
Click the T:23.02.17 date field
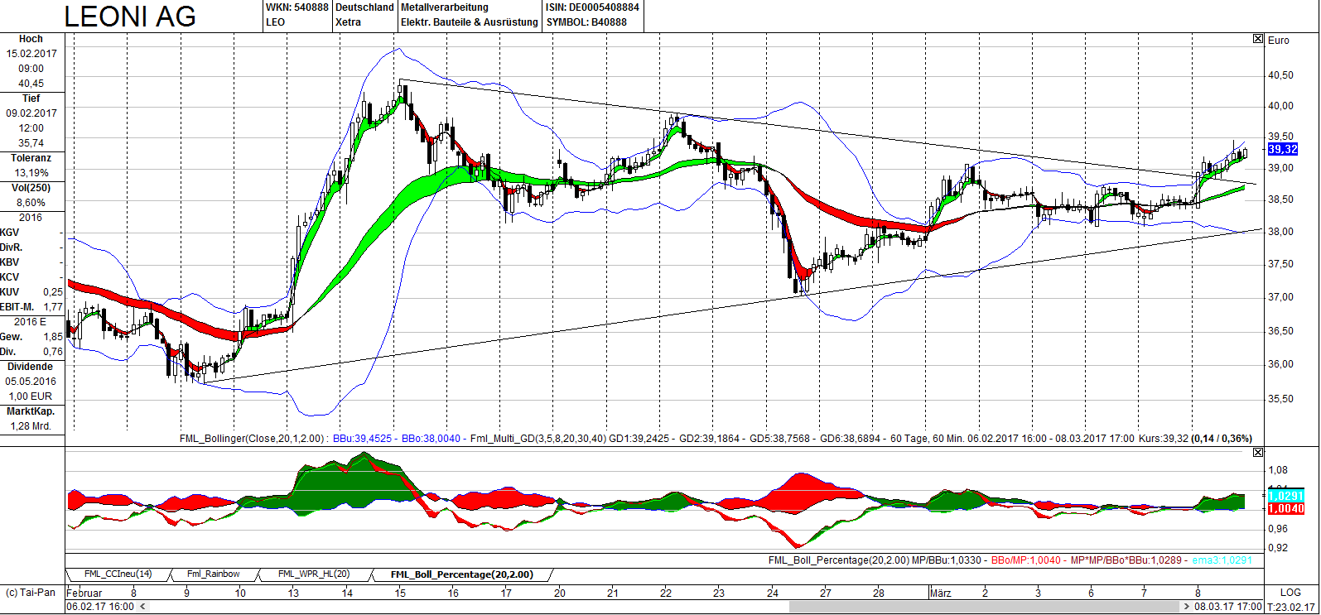coord(1291,607)
